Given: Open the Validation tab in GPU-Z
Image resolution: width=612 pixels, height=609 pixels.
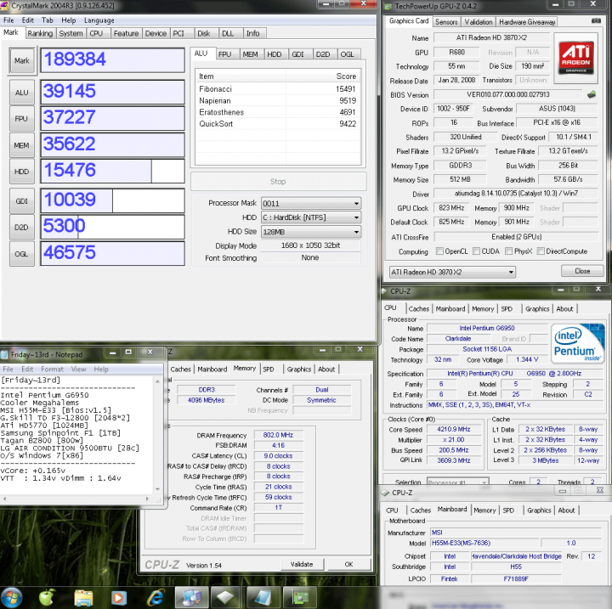Looking at the screenshot, I should click(x=479, y=22).
